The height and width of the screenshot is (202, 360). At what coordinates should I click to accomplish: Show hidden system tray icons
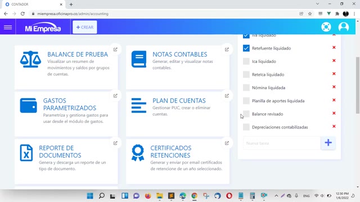coord(276,196)
